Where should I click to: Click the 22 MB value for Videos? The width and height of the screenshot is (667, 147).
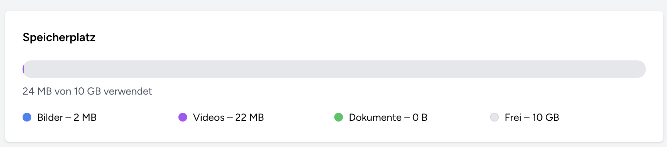pyautogui.click(x=249, y=118)
